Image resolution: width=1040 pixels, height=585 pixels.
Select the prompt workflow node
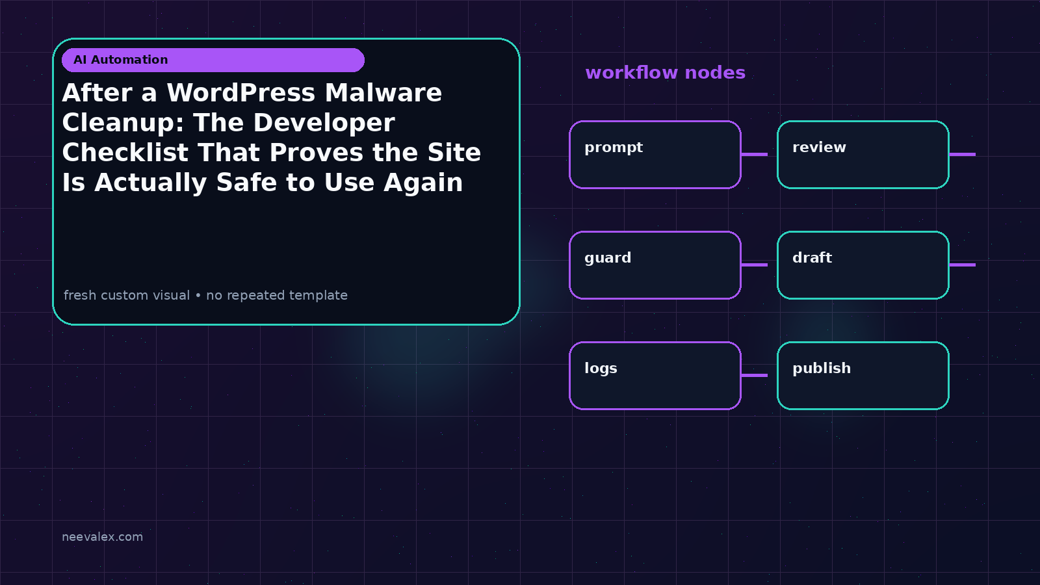(x=655, y=155)
